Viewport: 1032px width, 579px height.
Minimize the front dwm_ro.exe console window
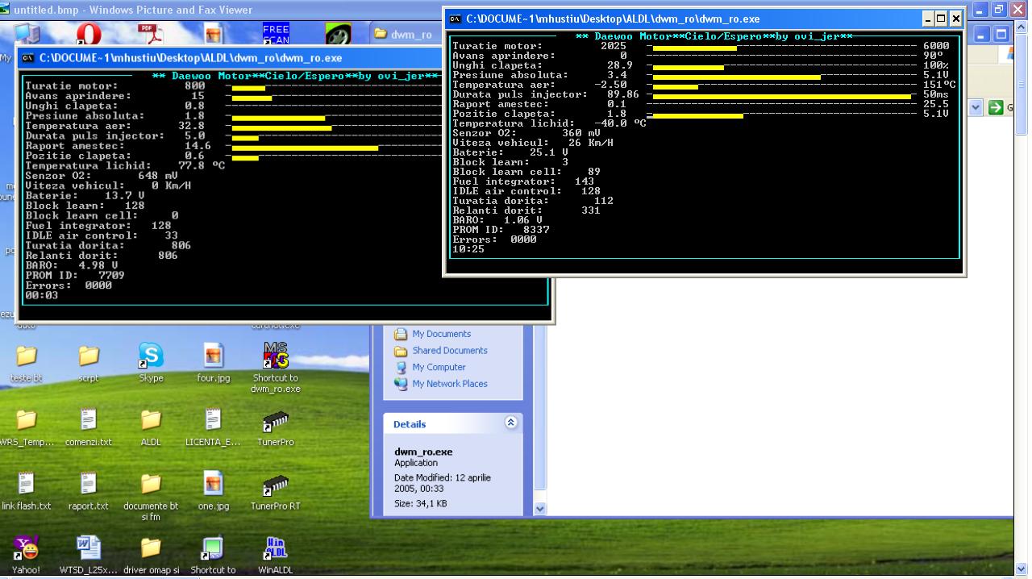pos(929,19)
